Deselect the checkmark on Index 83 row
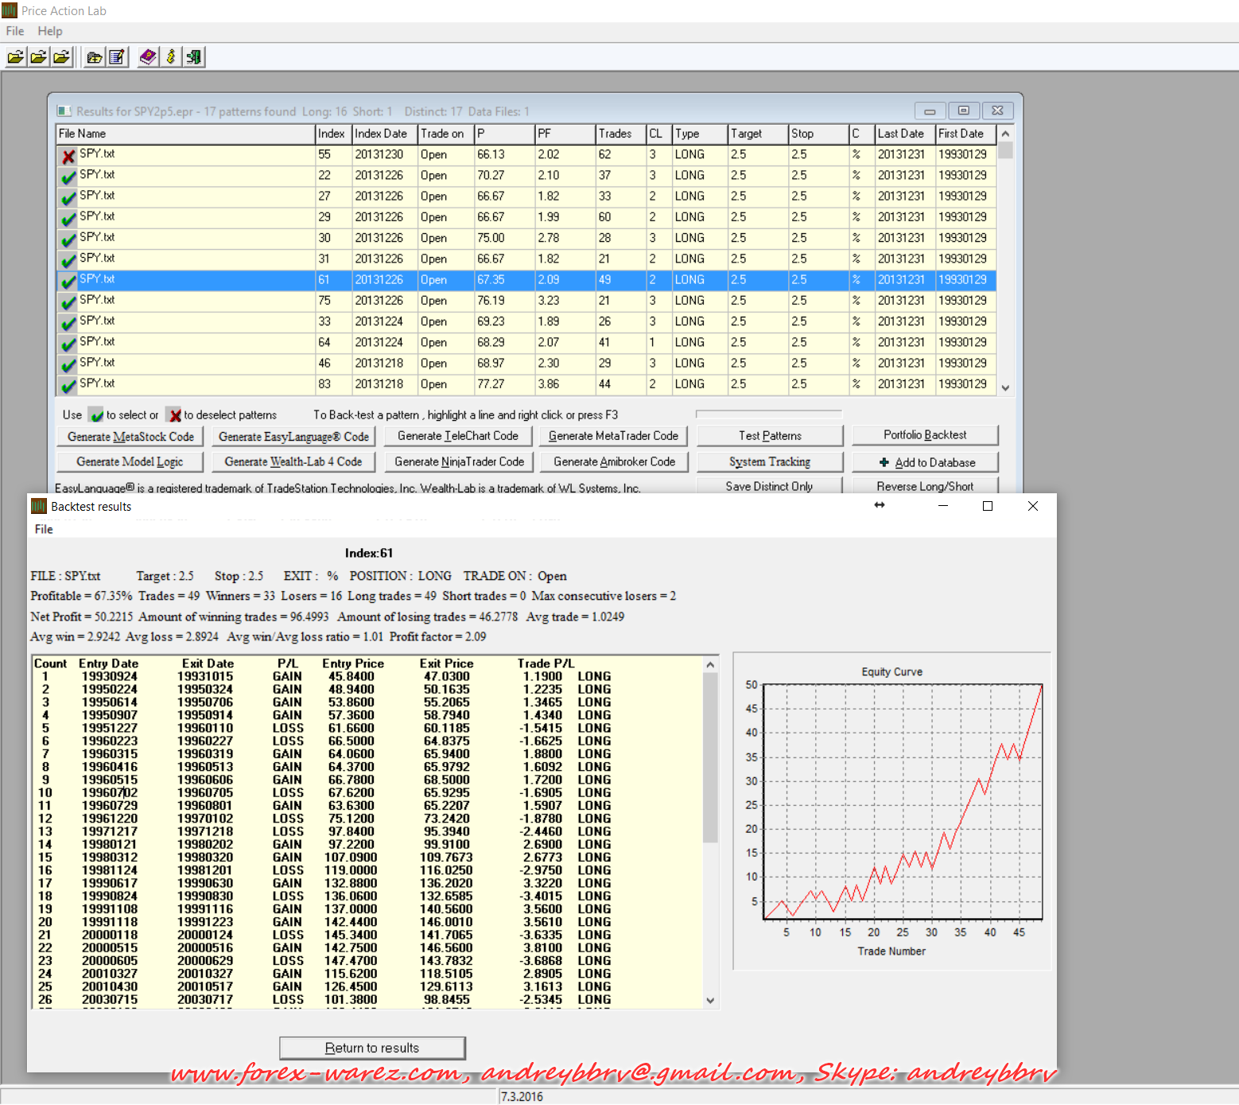 pyautogui.click(x=68, y=385)
